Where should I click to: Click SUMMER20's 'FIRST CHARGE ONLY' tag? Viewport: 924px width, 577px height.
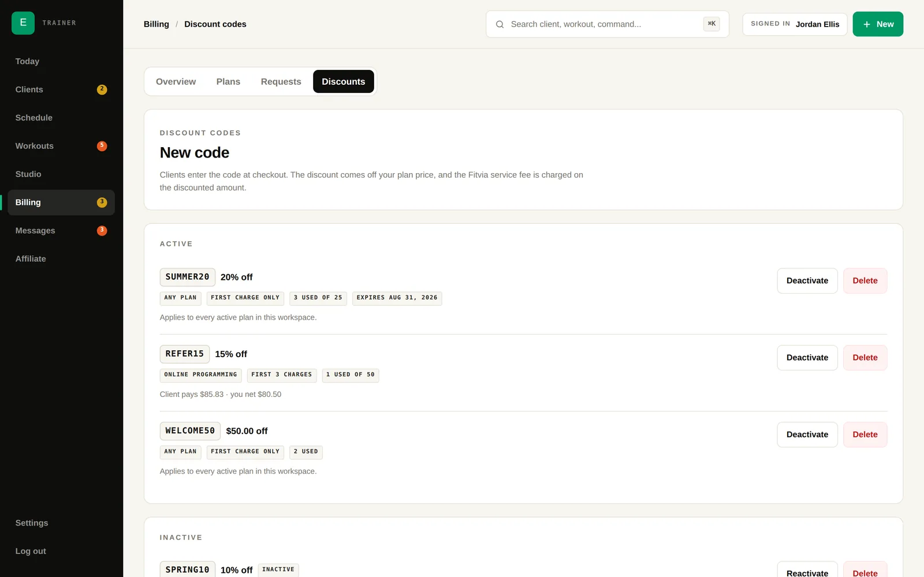245,298
